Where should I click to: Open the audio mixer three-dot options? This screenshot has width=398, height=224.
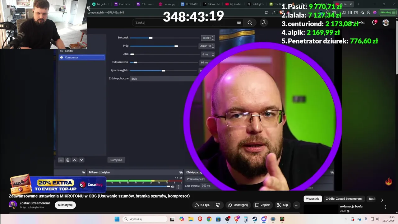tap(178, 187)
